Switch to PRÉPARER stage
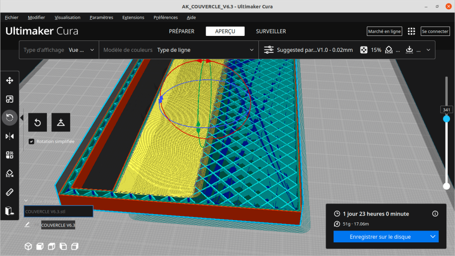 (182, 31)
